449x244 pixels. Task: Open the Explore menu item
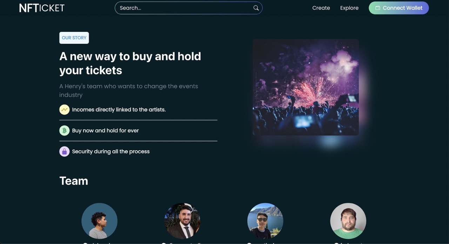click(x=349, y=8)
